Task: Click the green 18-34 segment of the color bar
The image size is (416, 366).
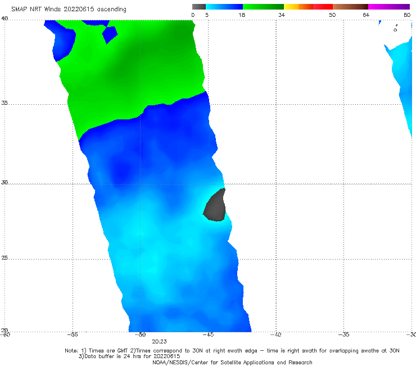Action: point(263,7)
